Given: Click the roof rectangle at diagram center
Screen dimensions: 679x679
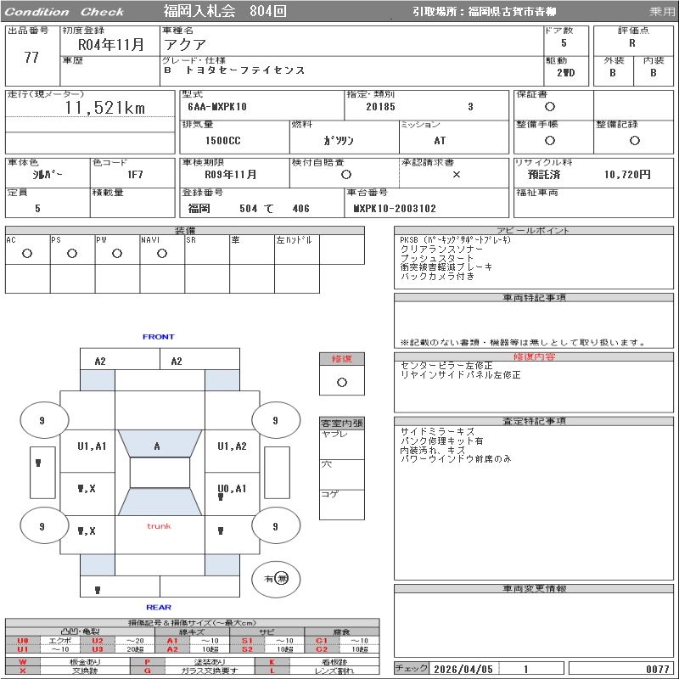Looking at the screenshot, I should 159,473.
